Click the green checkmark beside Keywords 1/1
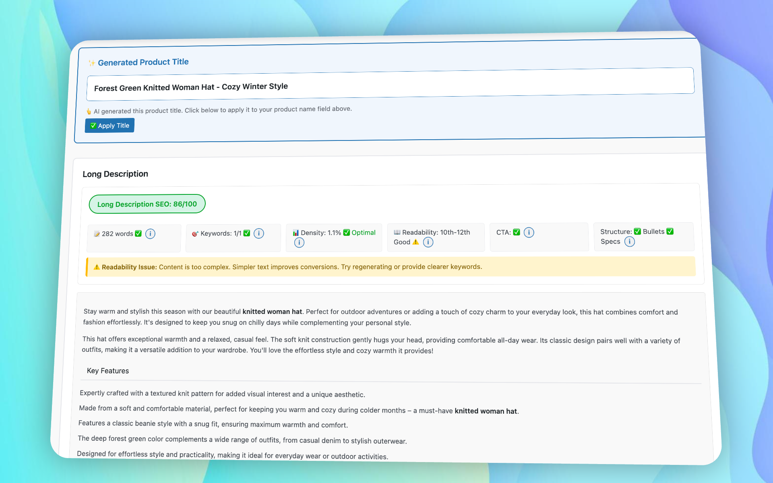 247,233
